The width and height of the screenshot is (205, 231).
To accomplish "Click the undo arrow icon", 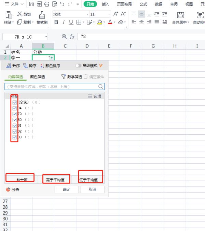I will pos(62,4).
